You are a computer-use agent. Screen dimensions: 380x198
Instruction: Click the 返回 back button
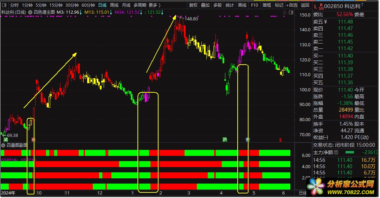coord(305,5)
